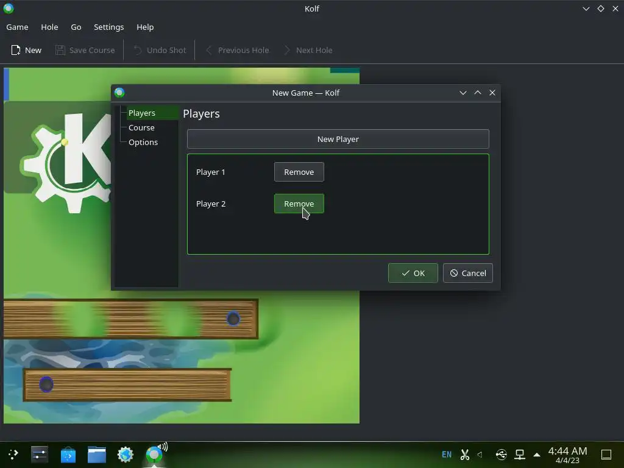624x468 pixels.
Task: Remove Player 1 from the list
Action: [x=299, y=172]
